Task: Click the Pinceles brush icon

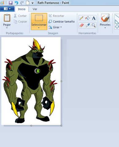Action: [105, 18]
